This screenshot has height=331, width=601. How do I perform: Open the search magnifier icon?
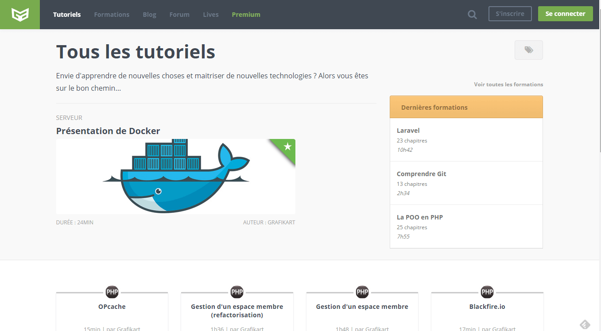tap(472, 15)
